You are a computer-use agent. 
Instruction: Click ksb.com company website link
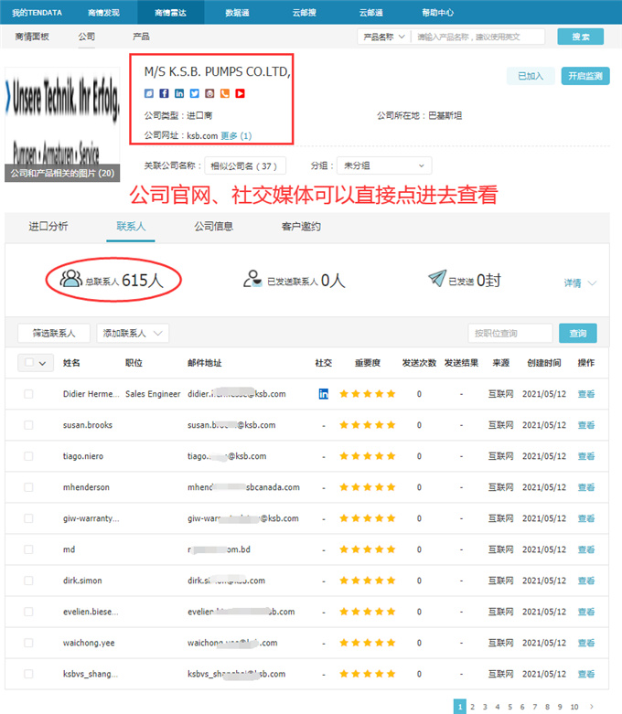tap(202, 135)
